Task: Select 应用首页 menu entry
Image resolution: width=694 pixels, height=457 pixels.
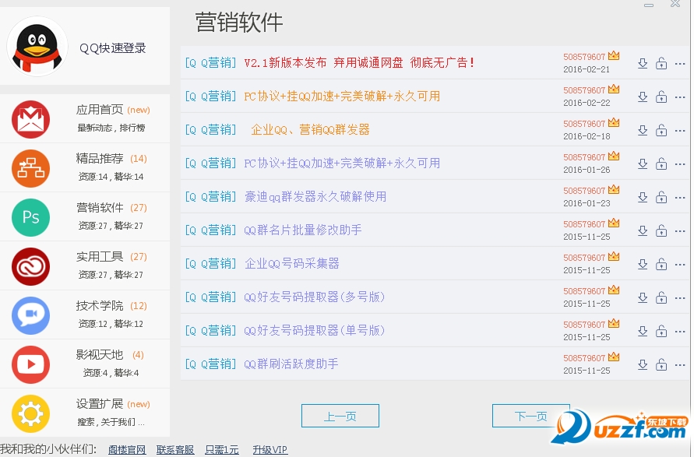Action: (85, 118)
